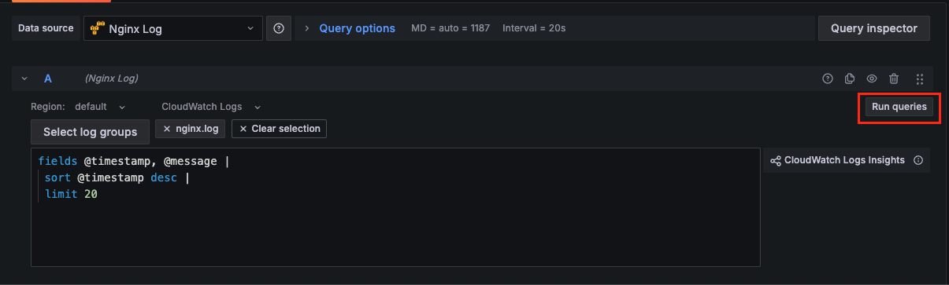949x285 pixels.
Task: Click the Nginx Log AWS logo icon
Action: (97, 28)
